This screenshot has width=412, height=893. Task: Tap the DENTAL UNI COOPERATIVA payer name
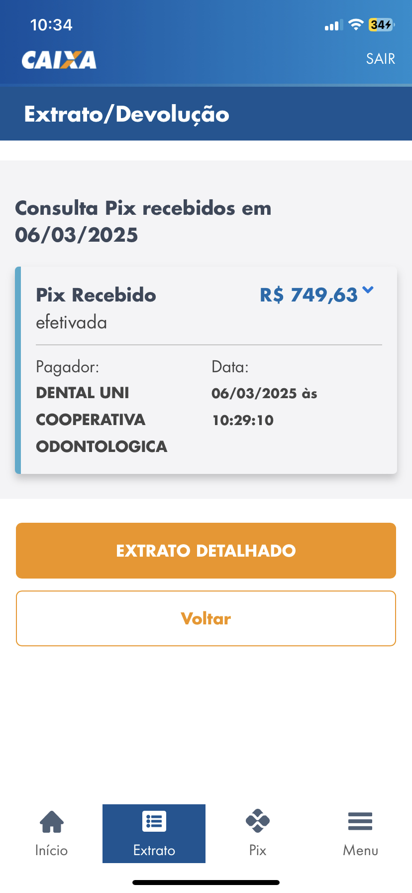click(x=102, y=420)
